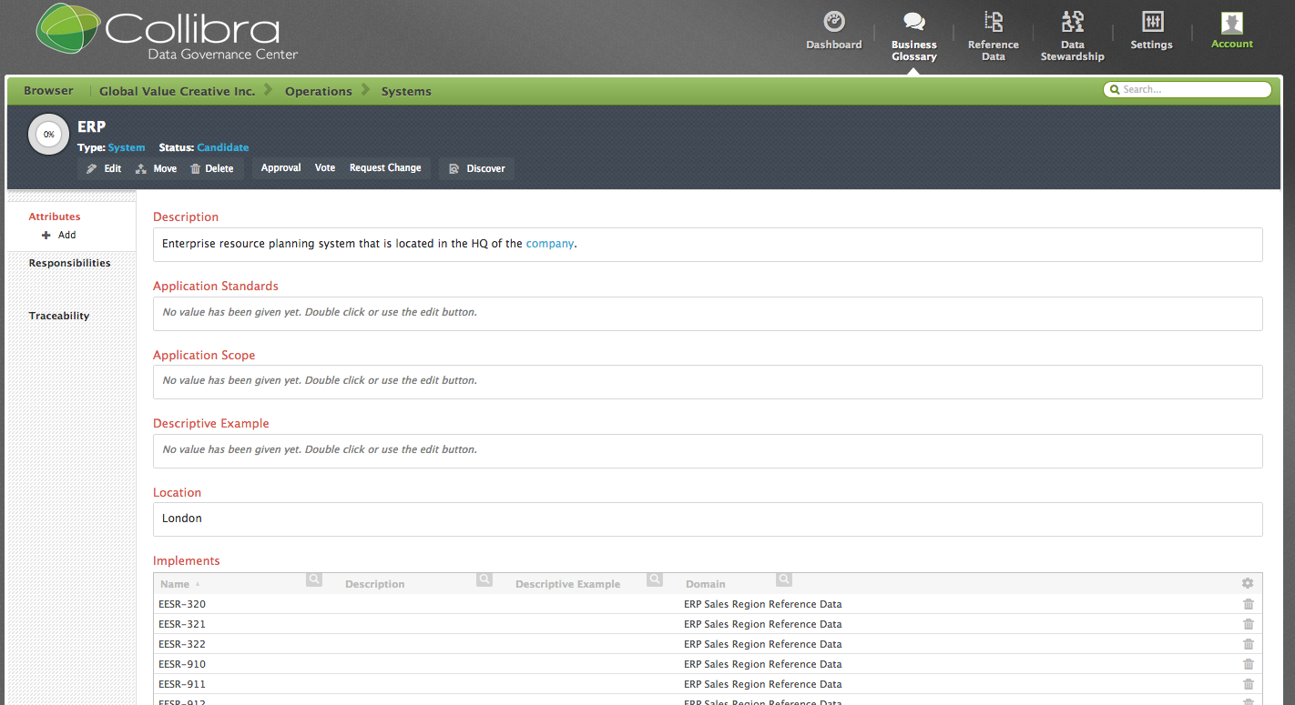Click the search magnifier in Descriptive Example column

tap(655, 579)
